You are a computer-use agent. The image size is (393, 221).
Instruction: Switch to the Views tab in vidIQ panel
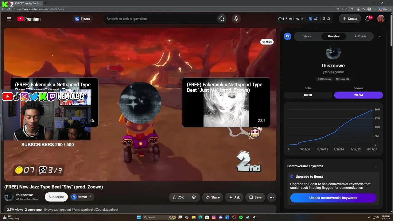[307, 36]
